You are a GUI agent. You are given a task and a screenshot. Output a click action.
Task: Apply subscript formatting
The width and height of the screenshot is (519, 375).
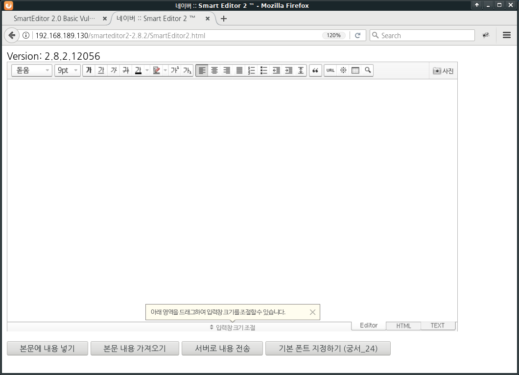pyautogui.click(x=187, y=70)
